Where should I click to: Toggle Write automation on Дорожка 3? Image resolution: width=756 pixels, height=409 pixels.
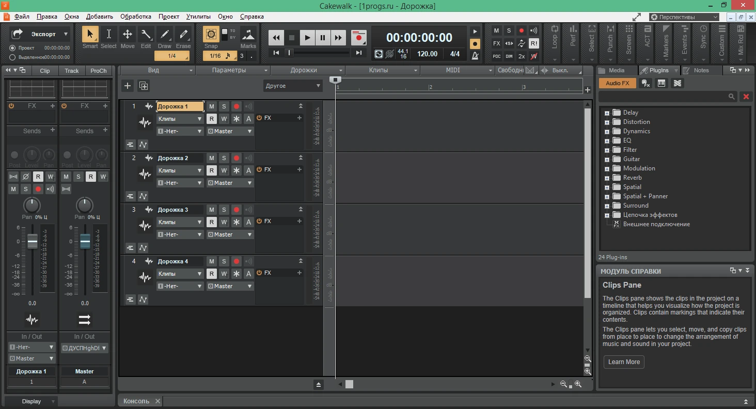(x=224, y=222)
